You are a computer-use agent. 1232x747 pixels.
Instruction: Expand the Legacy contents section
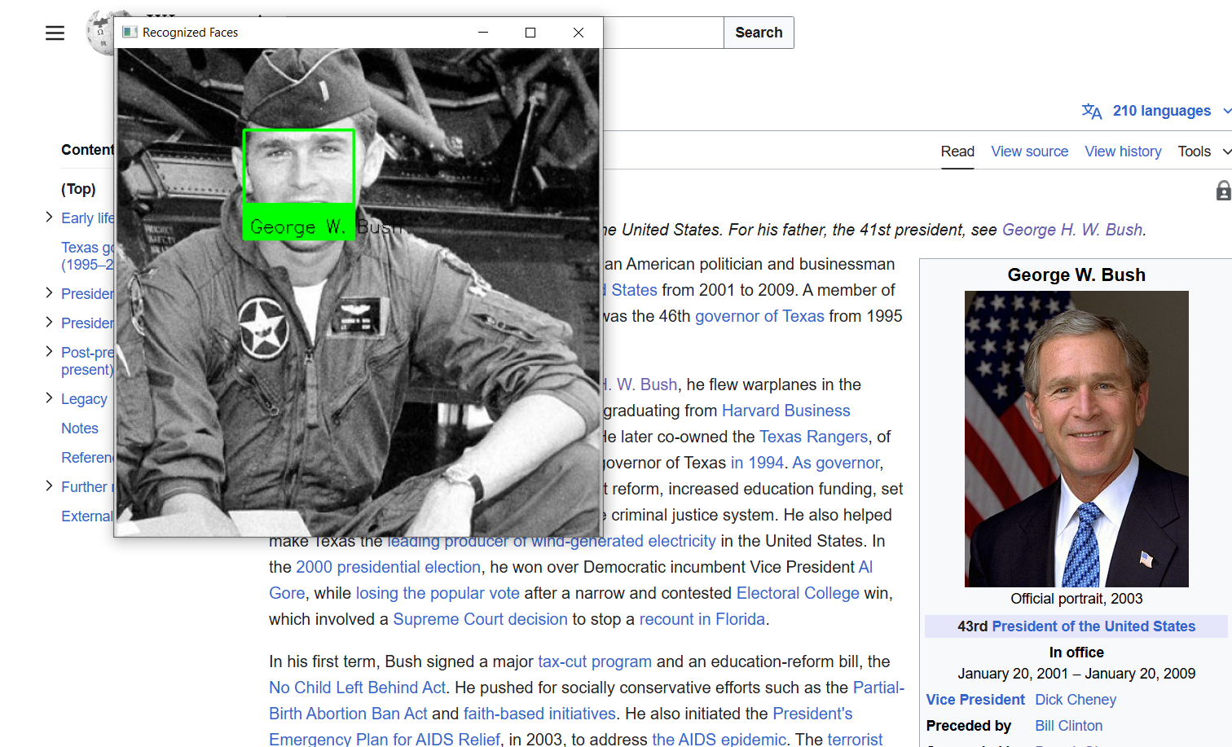pos(49,398)
